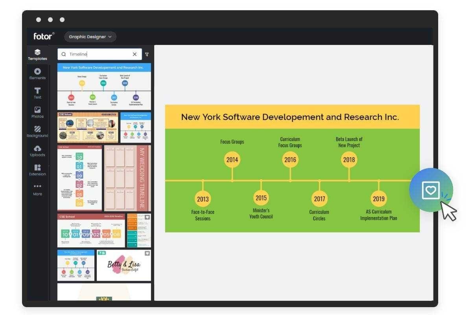Click the favorite heart floating button
This screenshot has width=472, height=315.
431,190
